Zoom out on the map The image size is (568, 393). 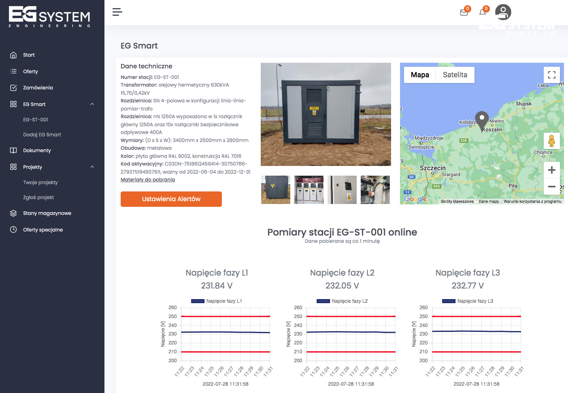551,187
